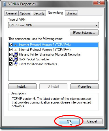This screenshot has height=131, width=109.
Task: Open the Type of VPN dropdown arrow
Action: (96, 25)
